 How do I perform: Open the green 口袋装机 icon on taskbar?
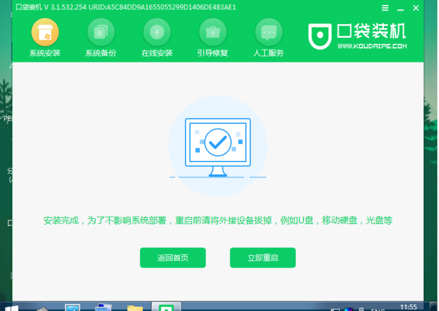tap(166, 308)
